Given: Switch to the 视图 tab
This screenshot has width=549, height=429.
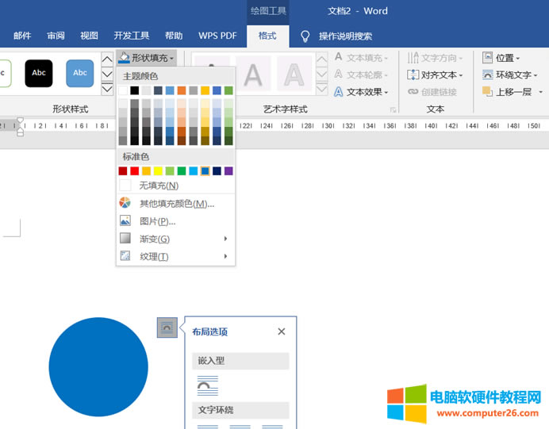Looking at the screenshot, I should pyautogui.click(x=89, y=36).
